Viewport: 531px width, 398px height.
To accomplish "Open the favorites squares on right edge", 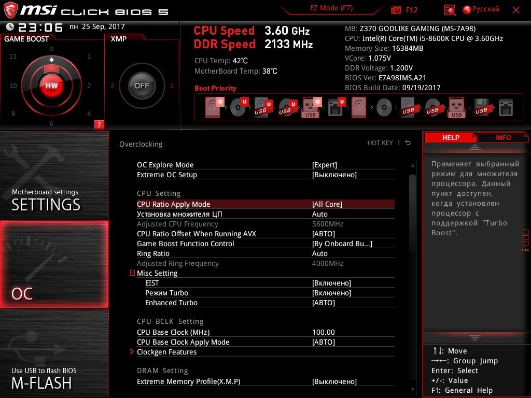I will coord(526,237).
